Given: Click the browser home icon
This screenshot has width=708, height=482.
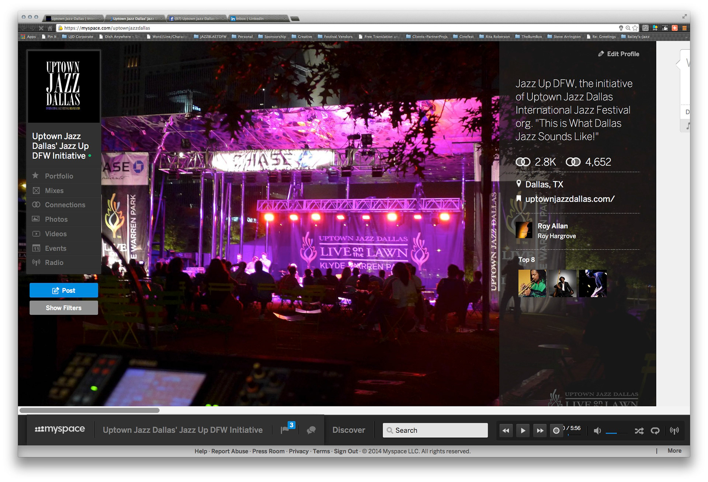Looking at the screenshot, I should (x=50, y=28).
